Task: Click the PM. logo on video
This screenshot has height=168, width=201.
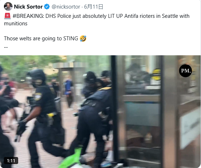Action: click(x=185, y=71)
